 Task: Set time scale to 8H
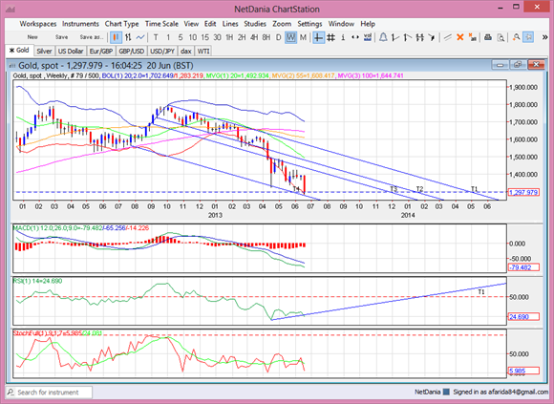click(x=266, y=37)
